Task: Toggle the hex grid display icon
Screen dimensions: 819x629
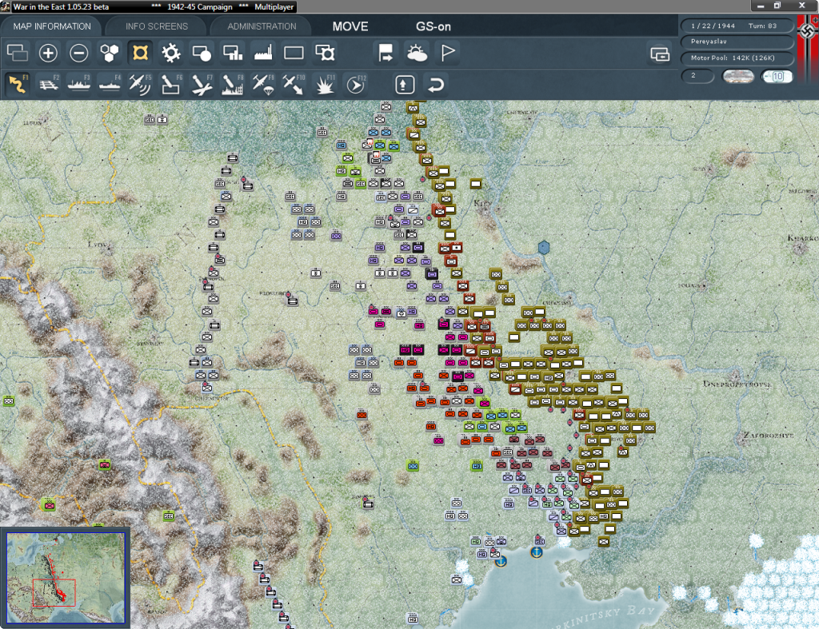Action: pos(110,53)
